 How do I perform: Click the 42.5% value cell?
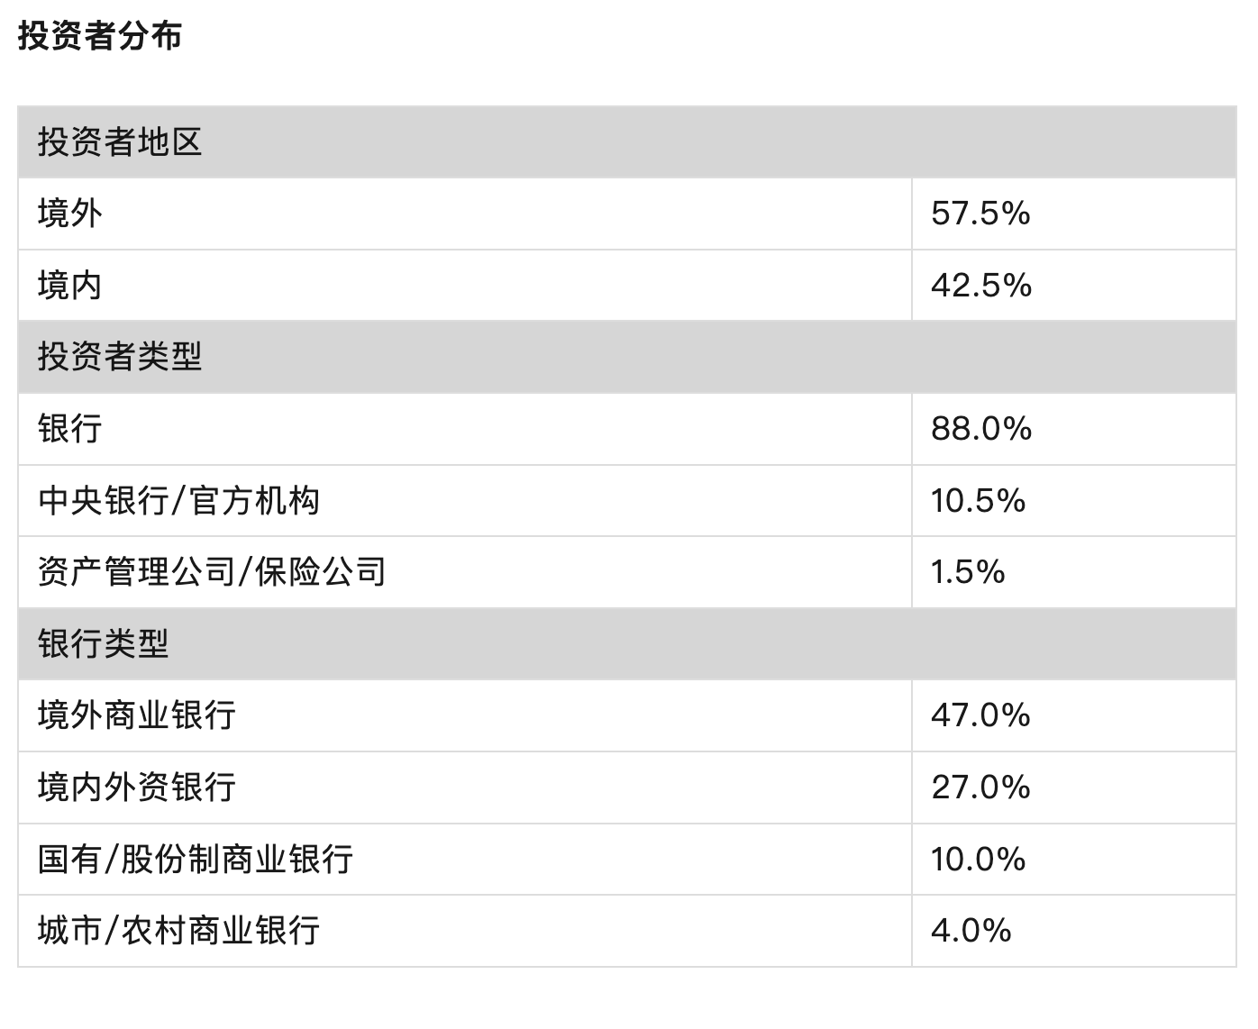tap(981, 286)
